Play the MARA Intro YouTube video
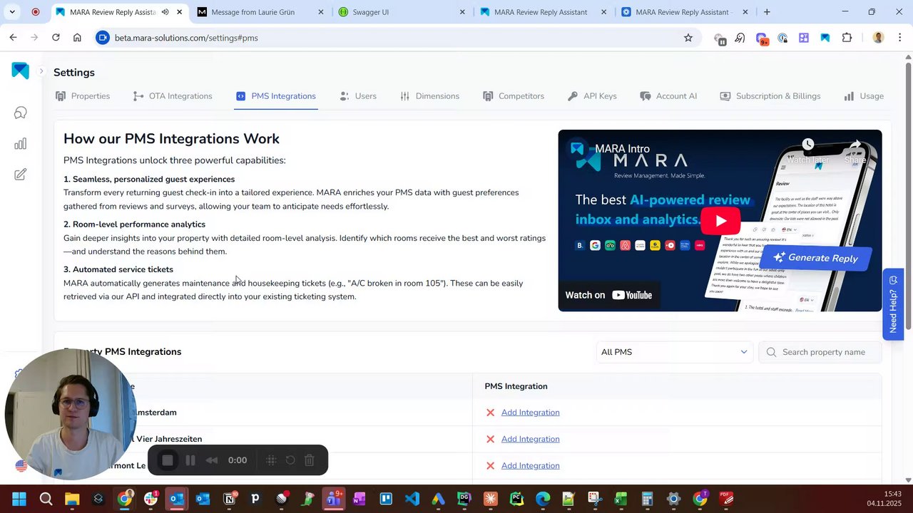 point(720,221)
